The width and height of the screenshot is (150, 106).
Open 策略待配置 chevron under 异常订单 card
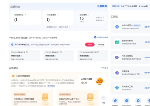[22, 56]
